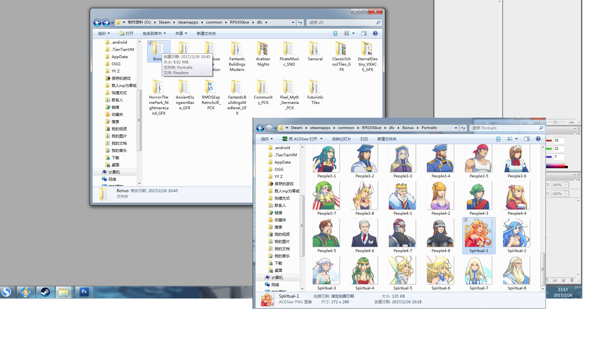Open the 共享 dropdown menu
Screen dimensions: 604x339
tap(181, 34)
